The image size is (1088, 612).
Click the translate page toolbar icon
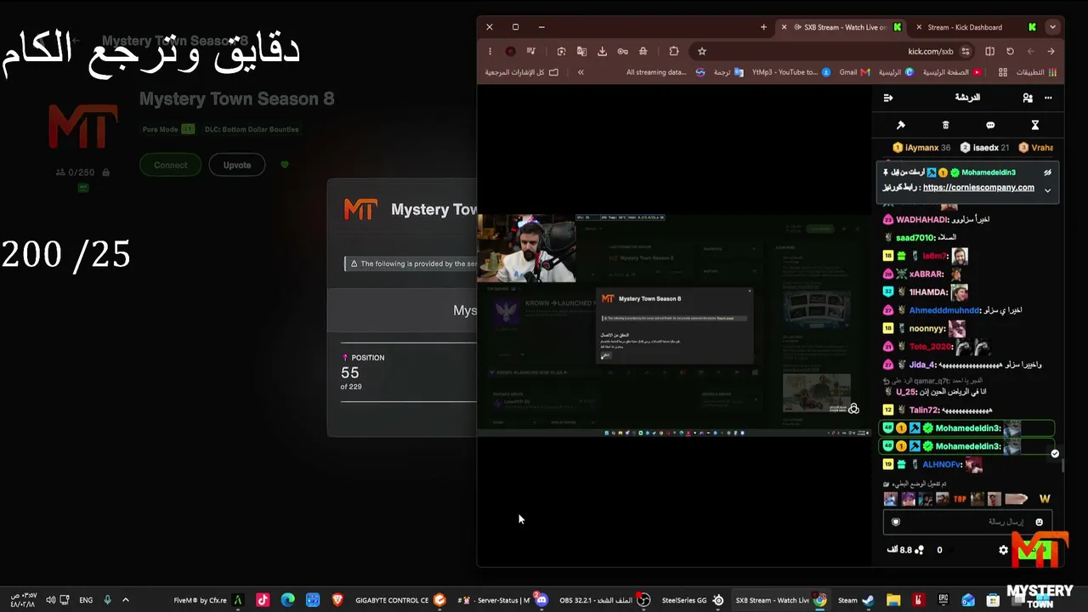[581, 51]
